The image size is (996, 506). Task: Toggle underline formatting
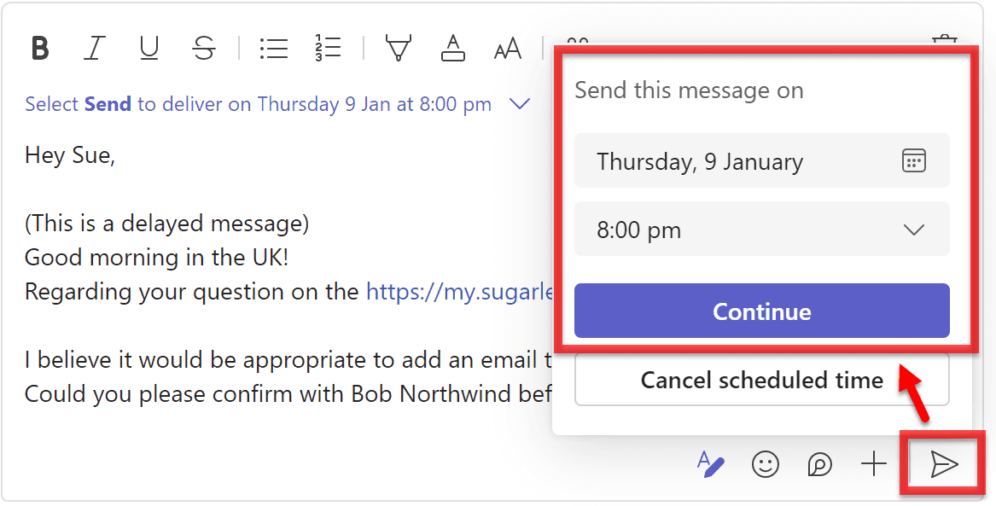(x=149, y=49)
